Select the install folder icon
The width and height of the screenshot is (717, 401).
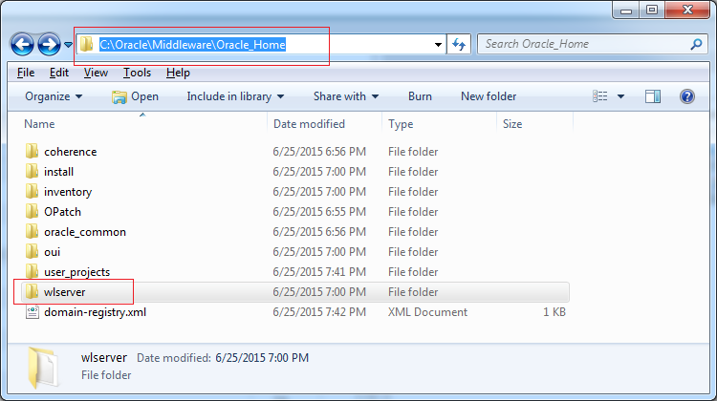(x=32, y=171)
